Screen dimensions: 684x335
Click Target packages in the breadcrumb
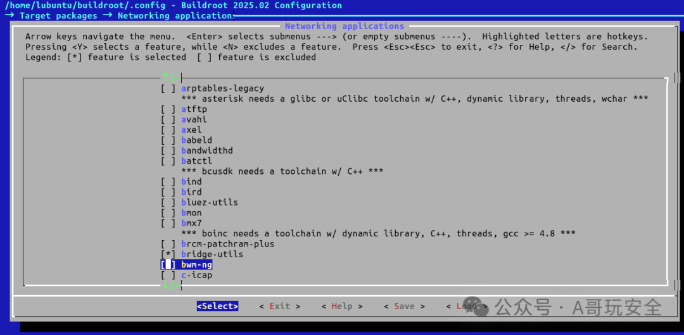coord(58,16)
